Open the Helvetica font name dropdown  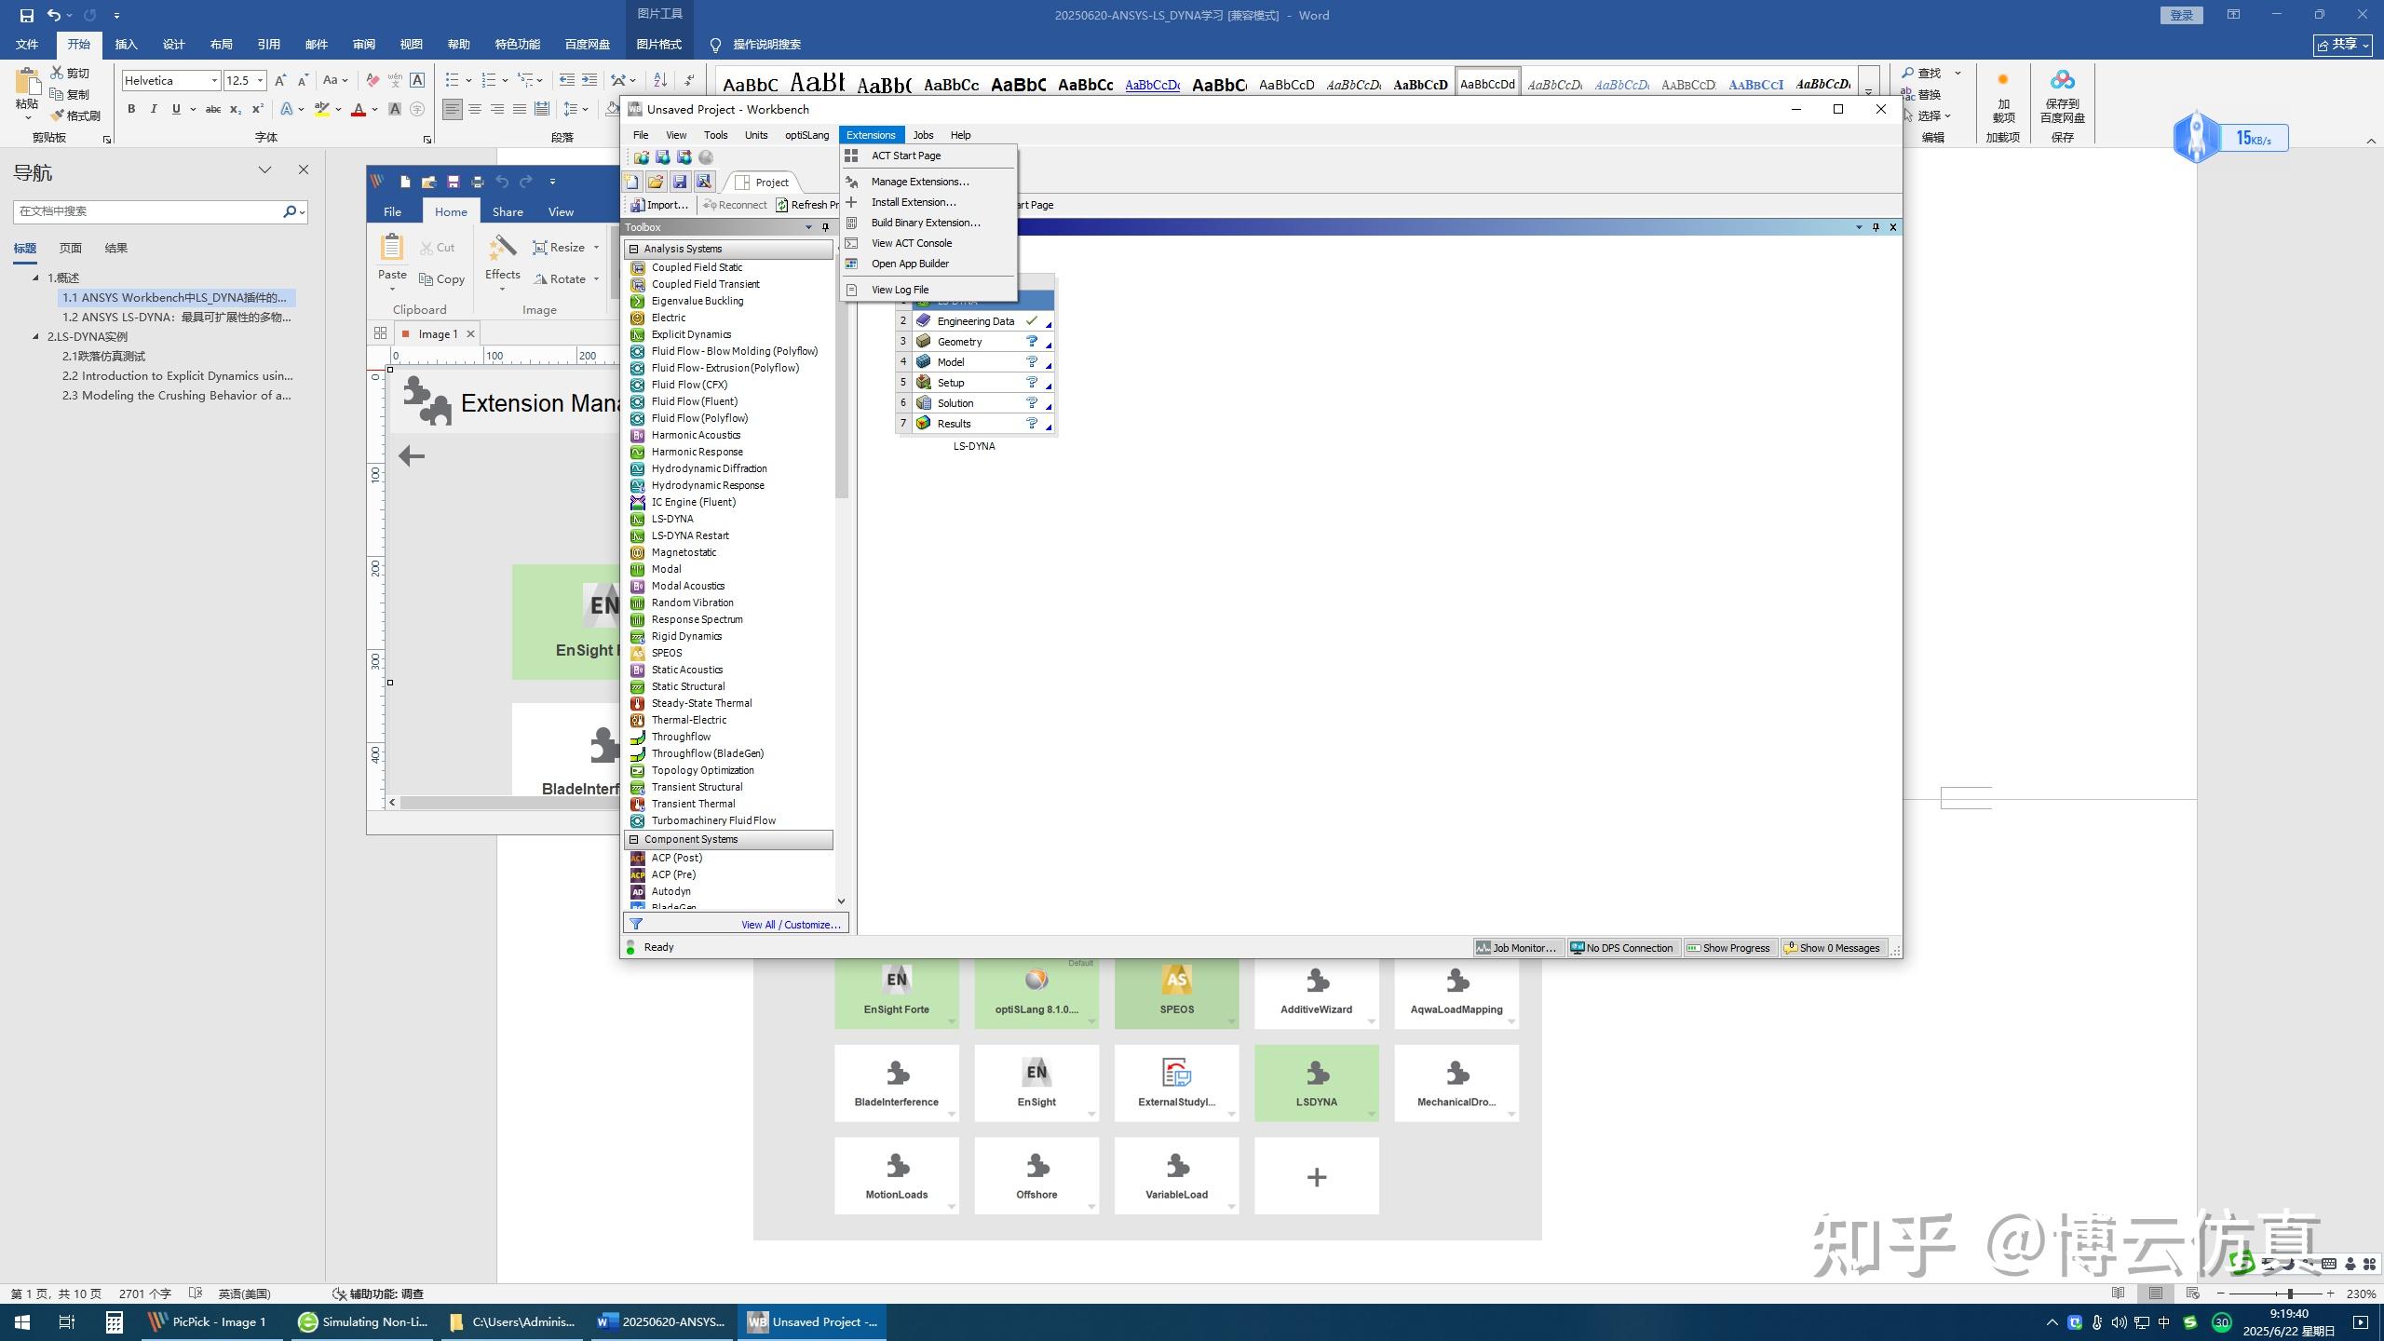pyautogui.click(x=213, y=80)
